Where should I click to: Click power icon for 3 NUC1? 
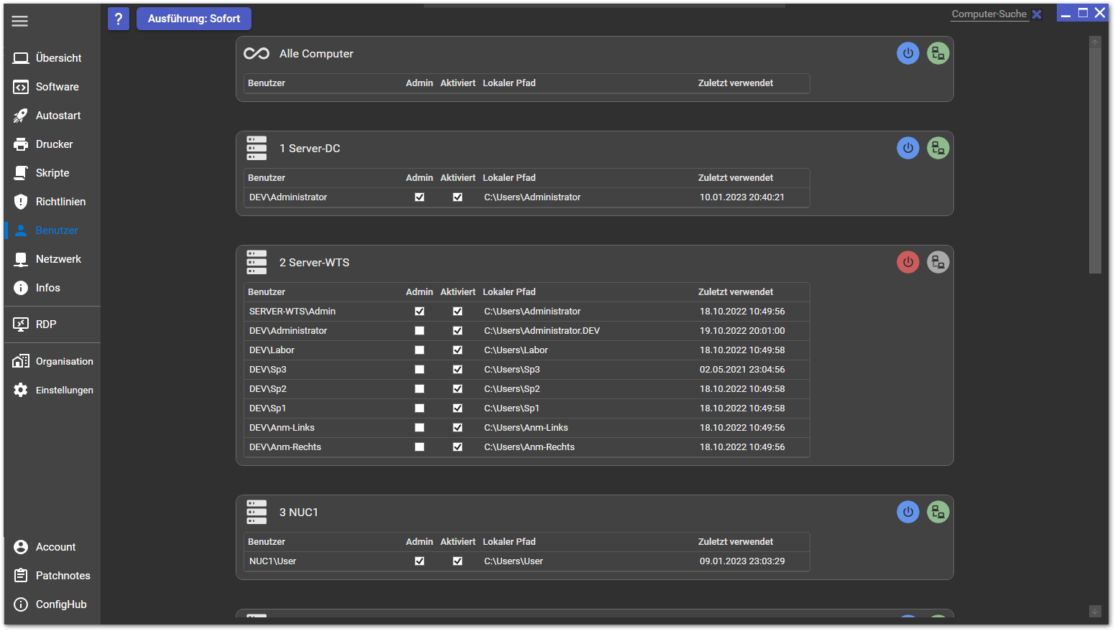point(908,512)
